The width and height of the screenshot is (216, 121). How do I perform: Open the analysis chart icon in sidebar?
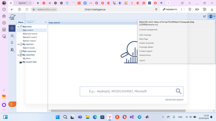[x=12, y=35]
